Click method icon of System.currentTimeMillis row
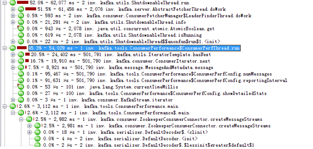 pyautogui.click(x=21, y=87)
